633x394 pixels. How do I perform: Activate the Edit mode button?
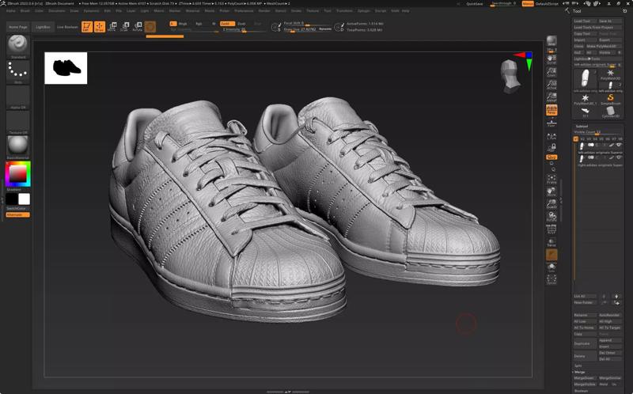point(87,27)
